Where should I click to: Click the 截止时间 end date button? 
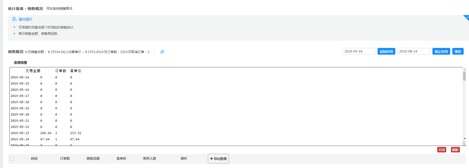tap(441, 51)
